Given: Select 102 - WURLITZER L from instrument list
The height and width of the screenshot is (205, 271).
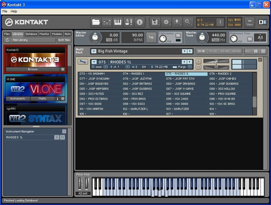Looking at the screenshot, I should coord(135,109).
